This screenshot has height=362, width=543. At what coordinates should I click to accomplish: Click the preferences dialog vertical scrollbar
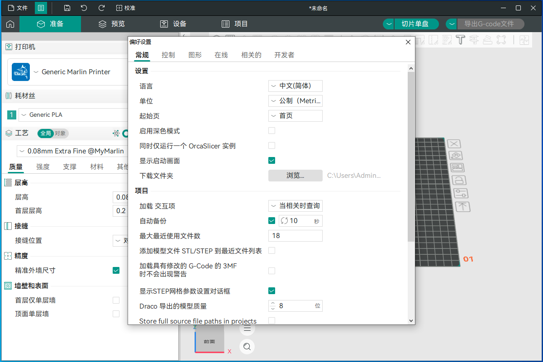(411, 156)
